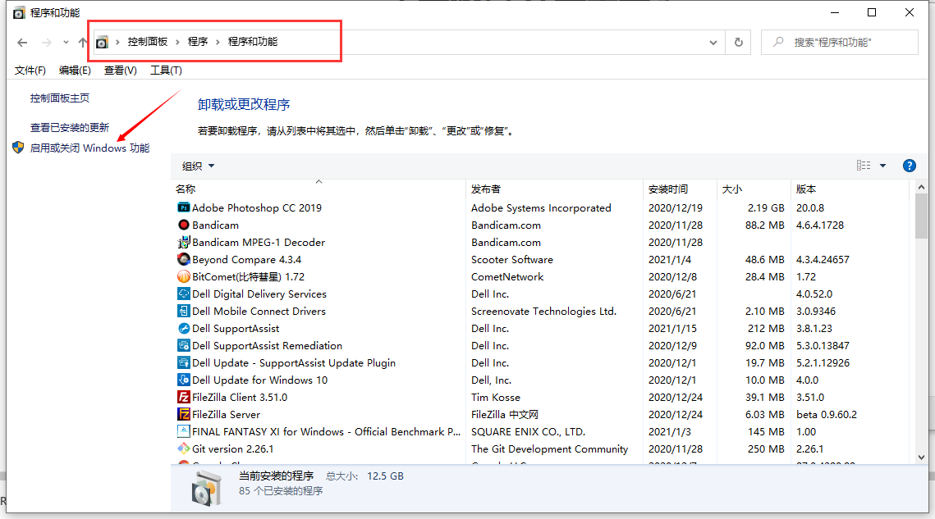Open the recent locations dropdown arrow

tap(66, 43)
